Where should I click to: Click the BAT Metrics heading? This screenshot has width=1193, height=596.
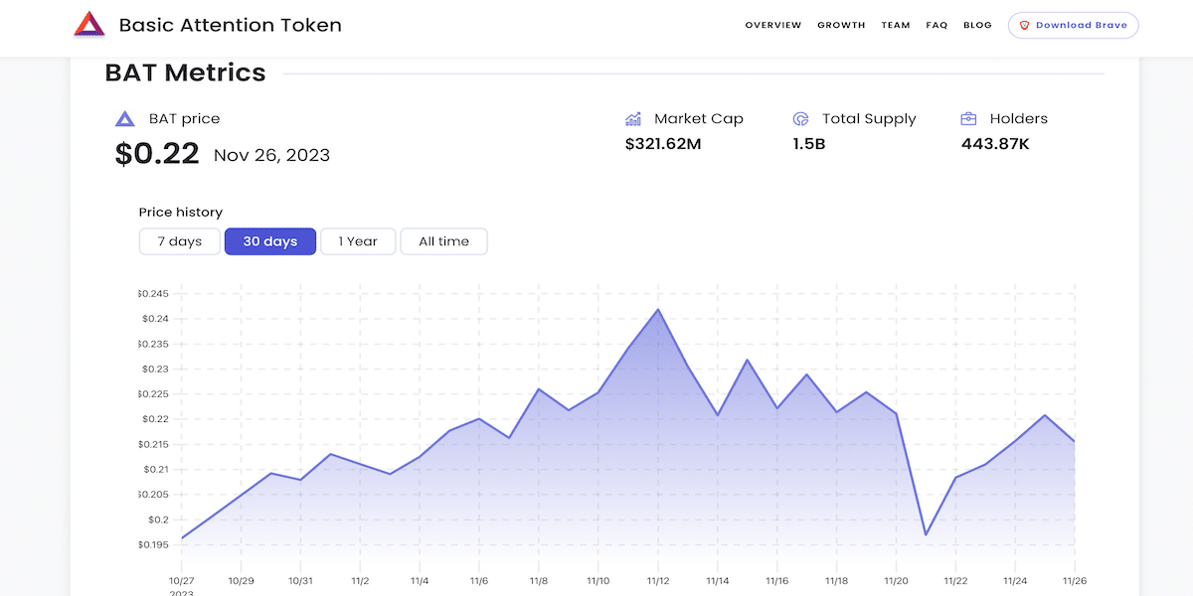(185, 73)
